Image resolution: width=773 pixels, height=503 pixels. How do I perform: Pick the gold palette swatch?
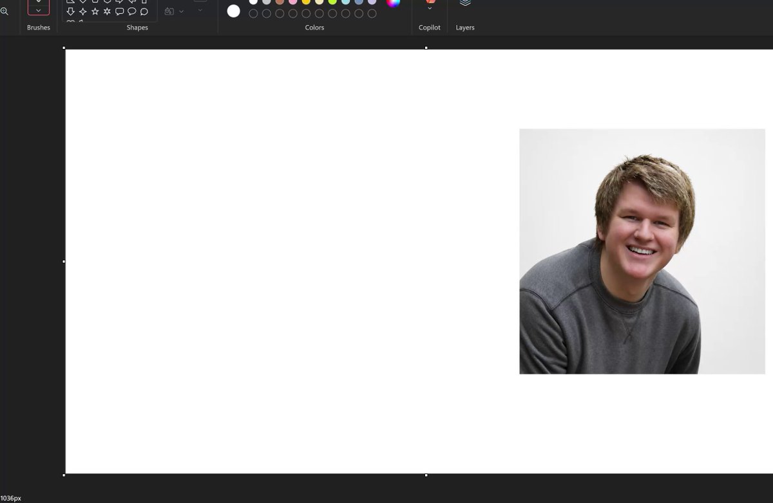[306, 2]
